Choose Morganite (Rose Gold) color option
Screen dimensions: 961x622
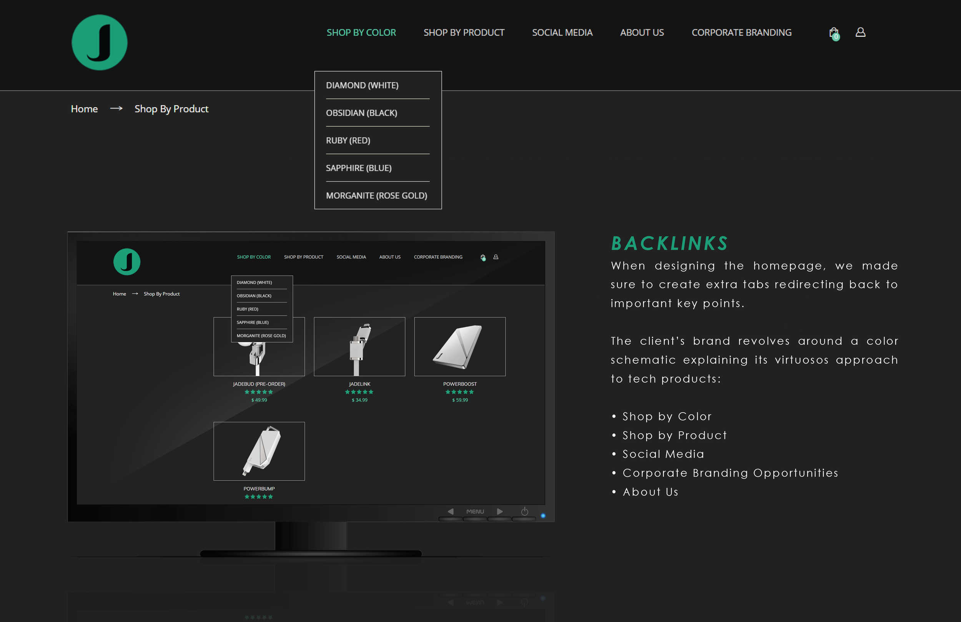pos(376,196)
